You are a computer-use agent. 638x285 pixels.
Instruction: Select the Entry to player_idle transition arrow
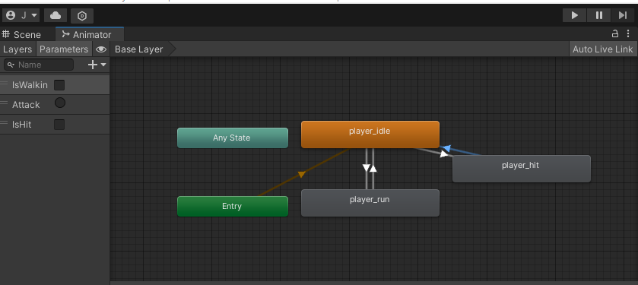click(x=301, y=174)
